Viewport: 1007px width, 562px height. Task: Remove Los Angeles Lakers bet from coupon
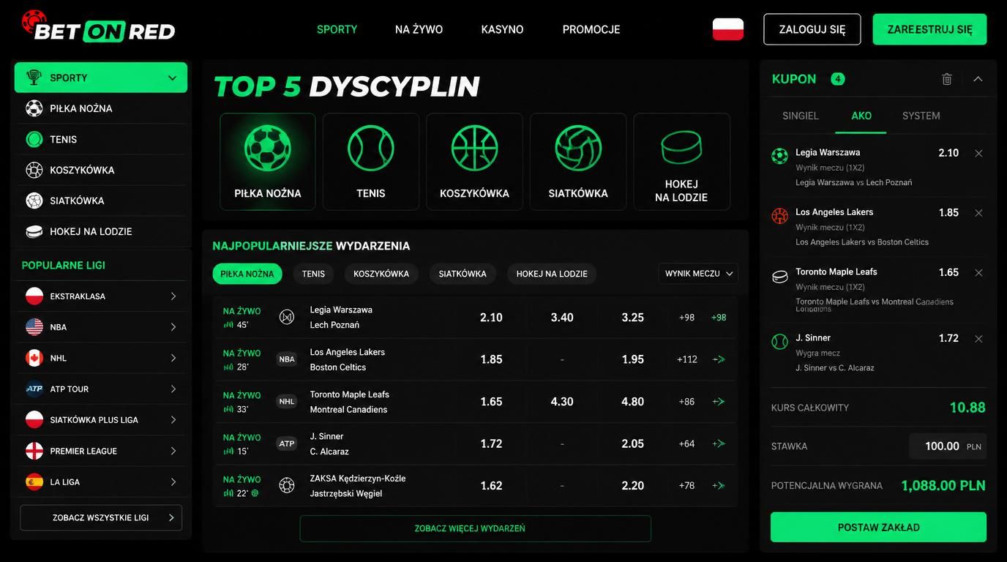tap(978, 213)
